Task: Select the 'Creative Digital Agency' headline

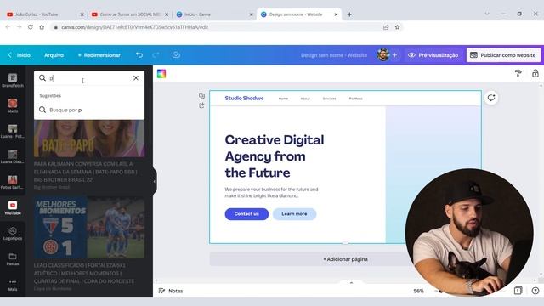Action: tap(275, 156)
